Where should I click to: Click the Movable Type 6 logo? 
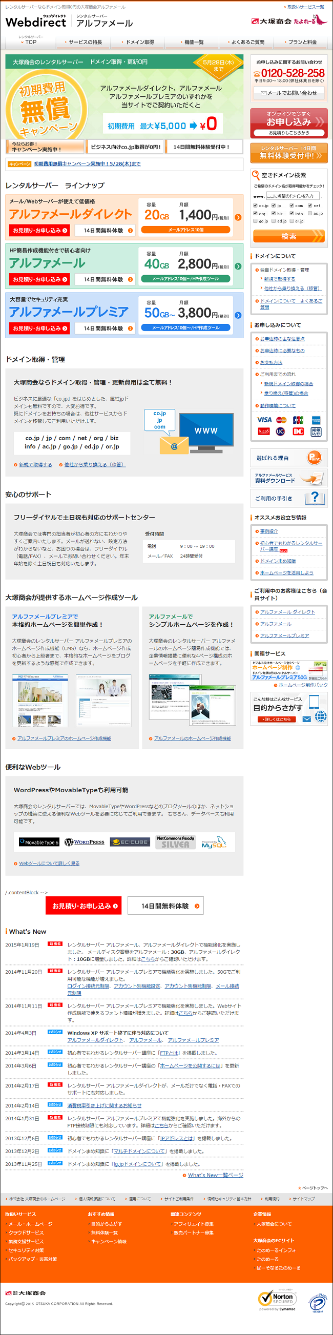click(x=39, y=842)
